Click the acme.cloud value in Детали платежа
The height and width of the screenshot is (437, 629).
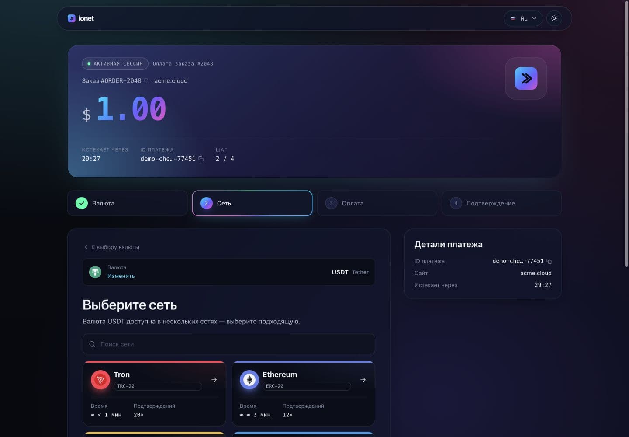point(536,273)
